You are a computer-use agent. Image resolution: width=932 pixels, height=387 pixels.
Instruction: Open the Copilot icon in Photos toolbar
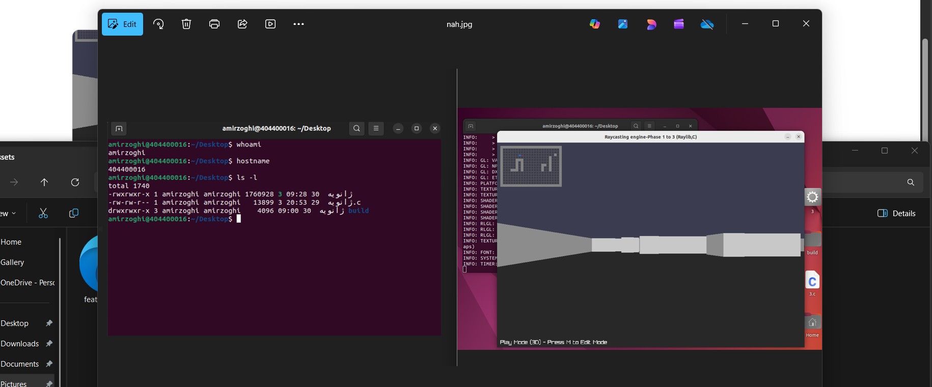click(594, 24)
